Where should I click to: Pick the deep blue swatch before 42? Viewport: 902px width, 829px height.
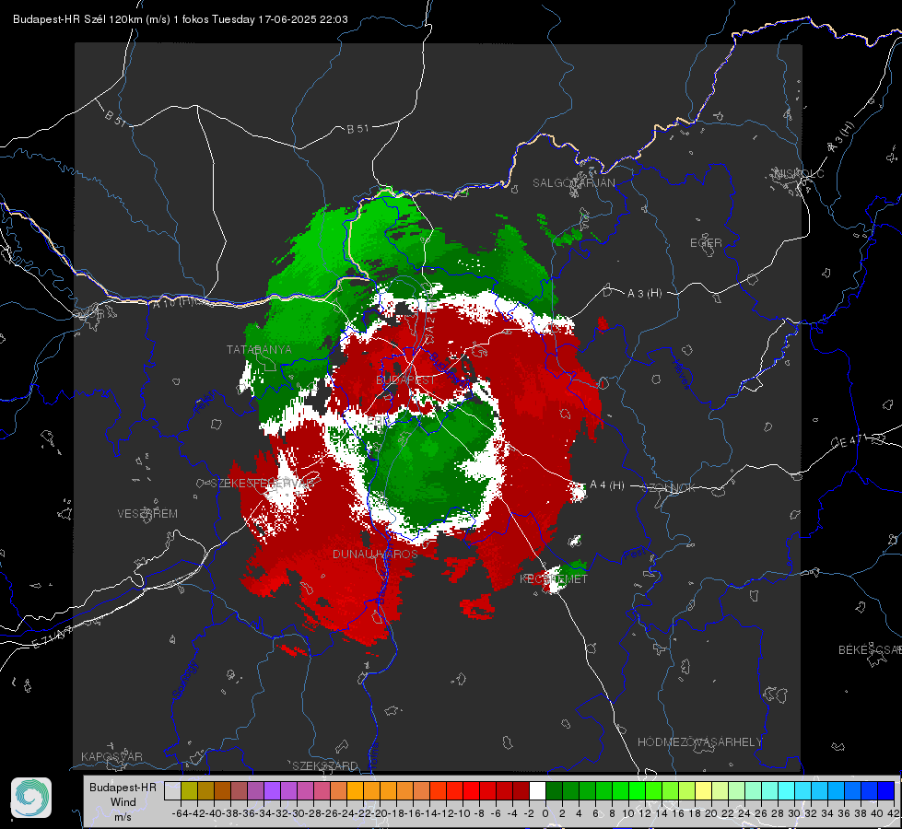(x=886, y=790)
